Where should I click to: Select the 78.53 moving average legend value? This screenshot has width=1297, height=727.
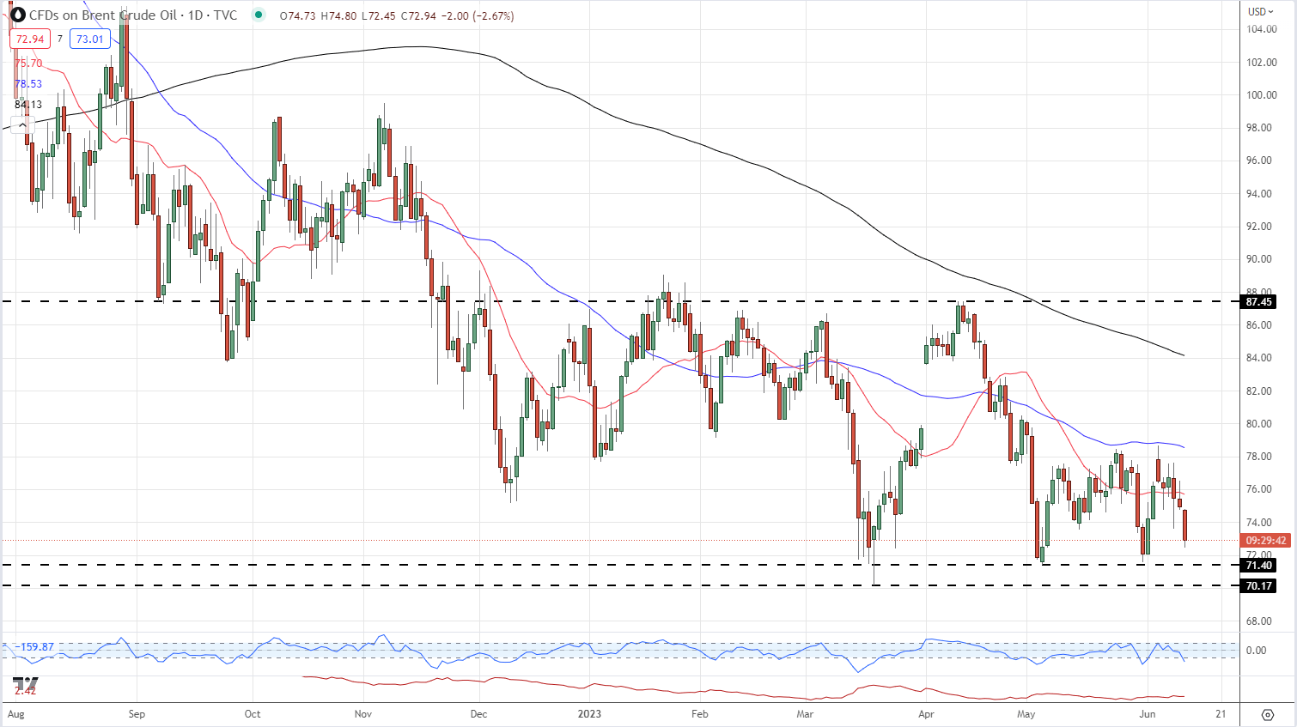[28, 83]
